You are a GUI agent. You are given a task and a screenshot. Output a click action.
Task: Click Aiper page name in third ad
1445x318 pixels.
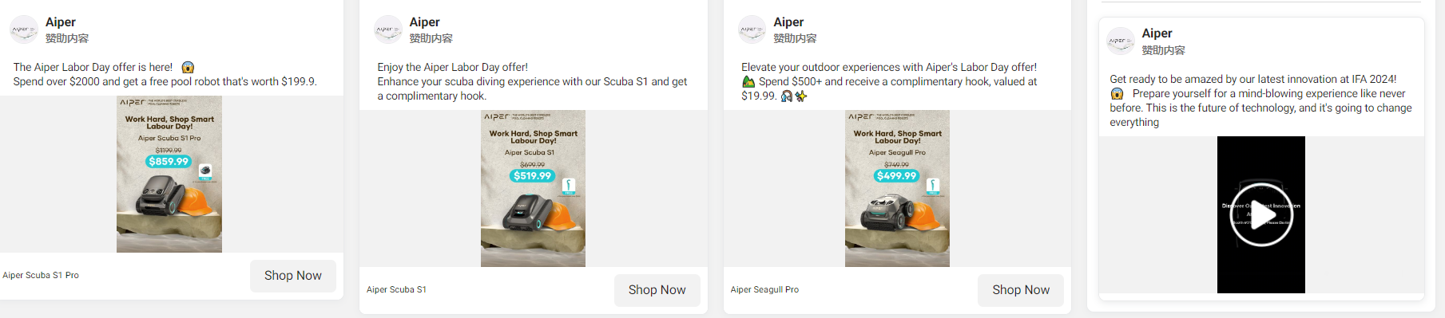click(788, 22)
